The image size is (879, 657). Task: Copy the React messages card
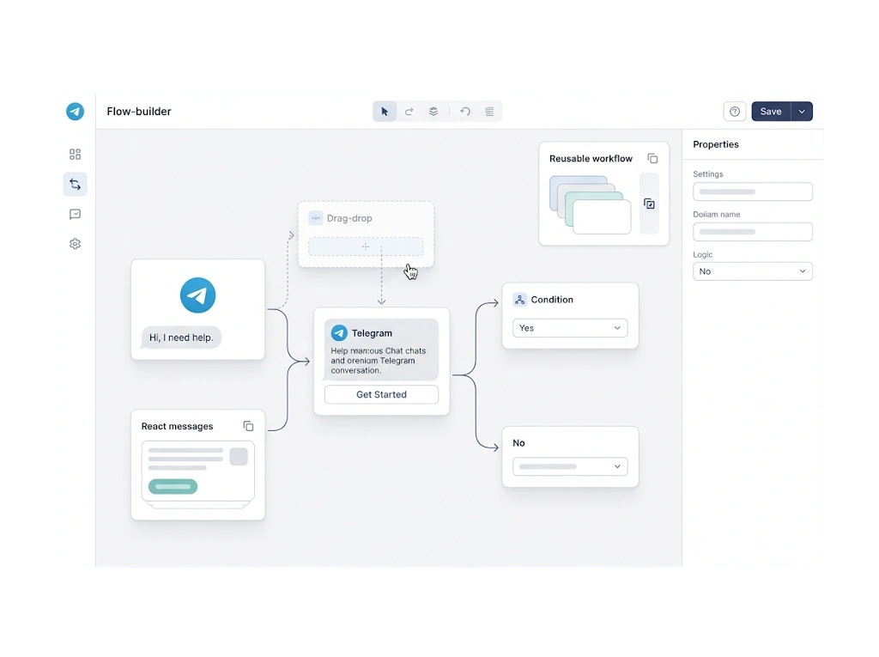pyautogui.click(x=248, y=426)
